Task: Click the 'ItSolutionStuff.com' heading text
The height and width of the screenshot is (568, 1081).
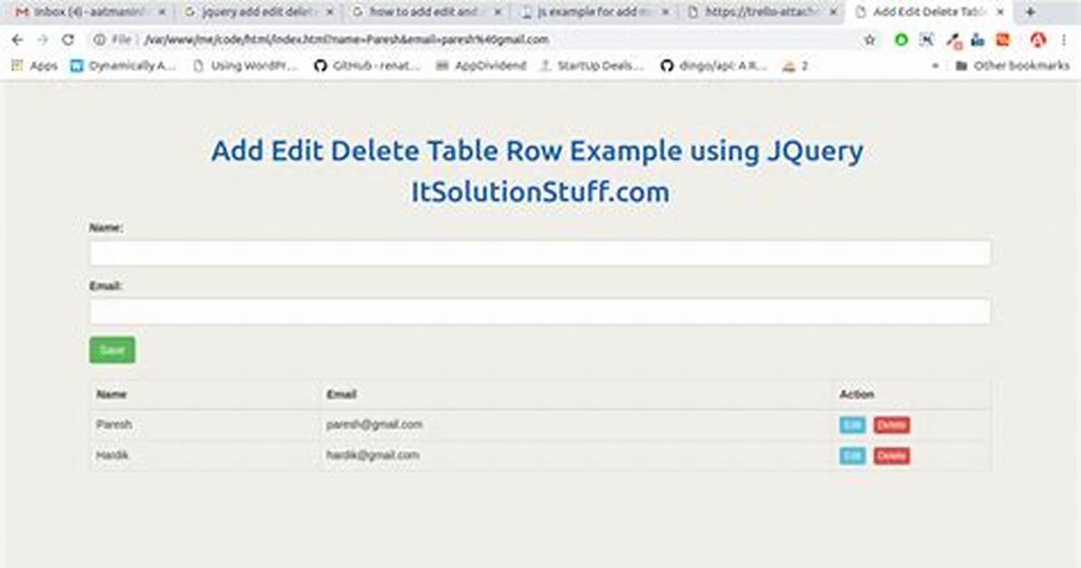Action: coord(540,192)
